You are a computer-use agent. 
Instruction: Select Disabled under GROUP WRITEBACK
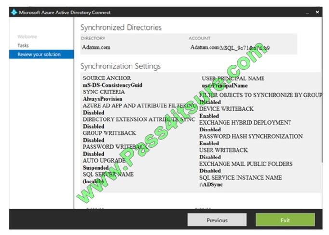tap(93, 140)
